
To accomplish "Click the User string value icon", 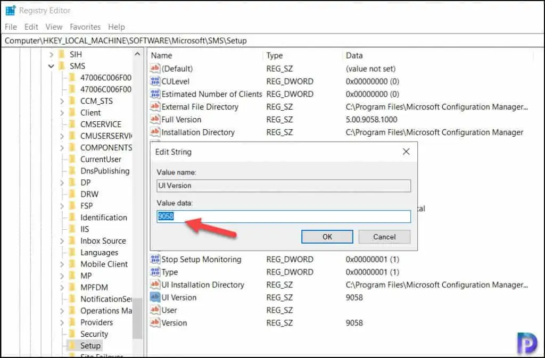I will click(x=155, y=310).
